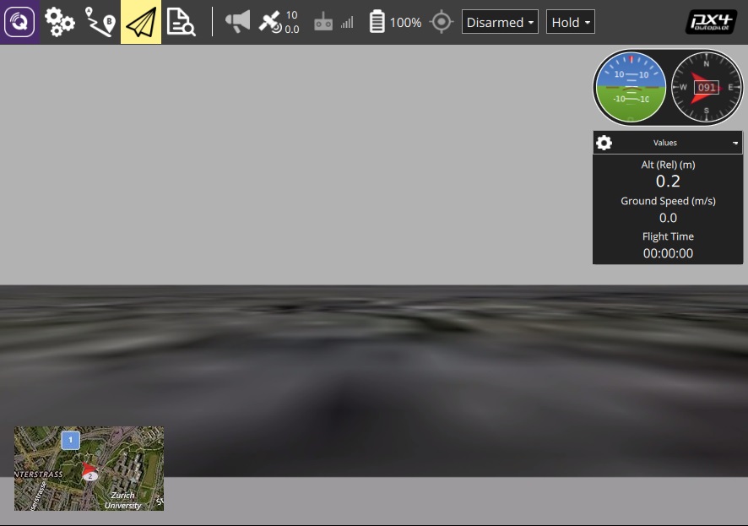Image resolution: width=748 pixels, height=526 pixels.
Task: Open Vehicle Setup via the gears icon
Action: [x=58, y=21]
